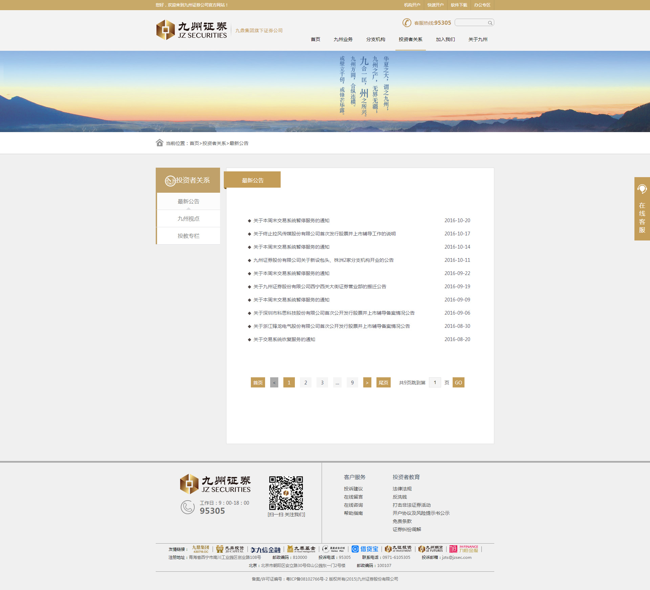
Task: Click the JZ Securities header logo
Action: 192,30
